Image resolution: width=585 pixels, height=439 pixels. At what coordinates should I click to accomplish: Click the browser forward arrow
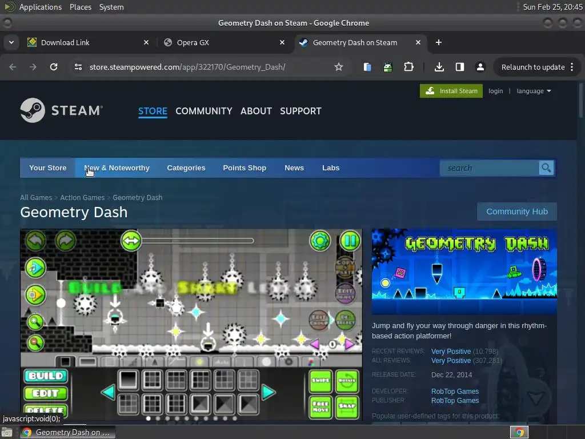coord(33,67)
